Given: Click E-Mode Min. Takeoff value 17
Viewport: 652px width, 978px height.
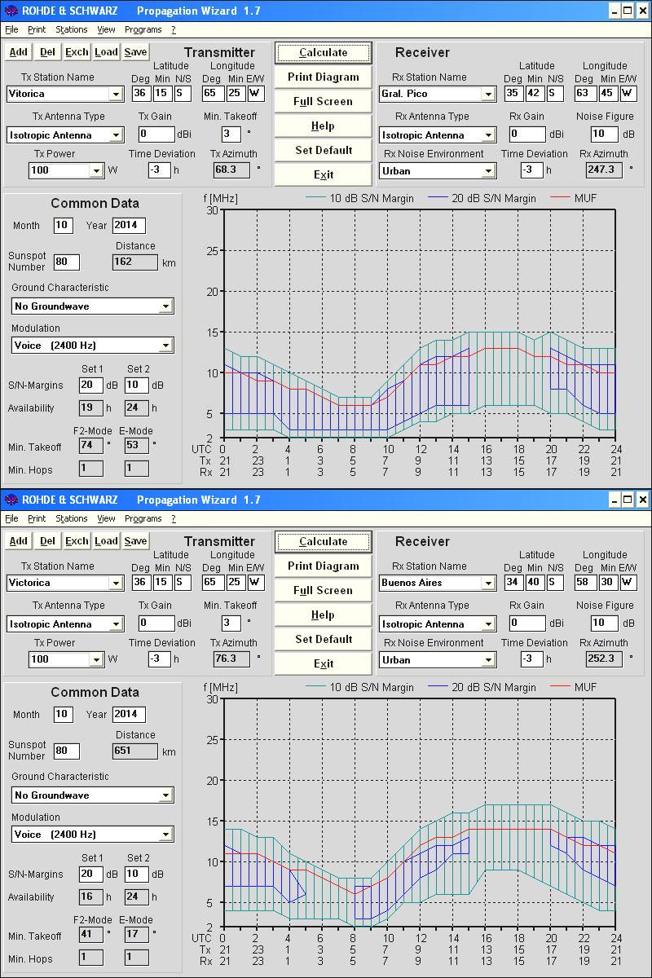Looking at the screenshot, I should (136, 934).
